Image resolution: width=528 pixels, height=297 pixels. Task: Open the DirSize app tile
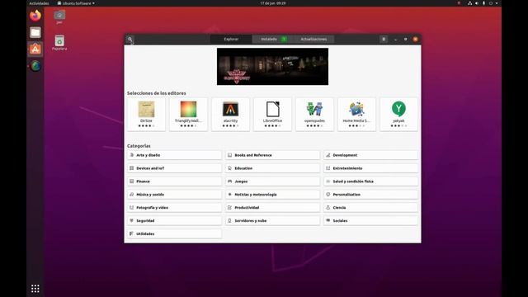pyautogui.click(x=146, y=114)
